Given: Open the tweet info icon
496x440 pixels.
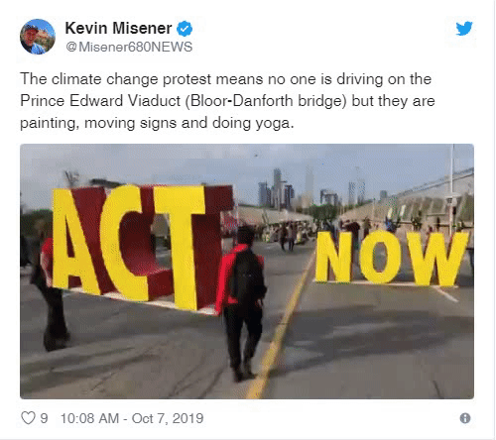Looking at the screenshot, I should click(465, 418).
